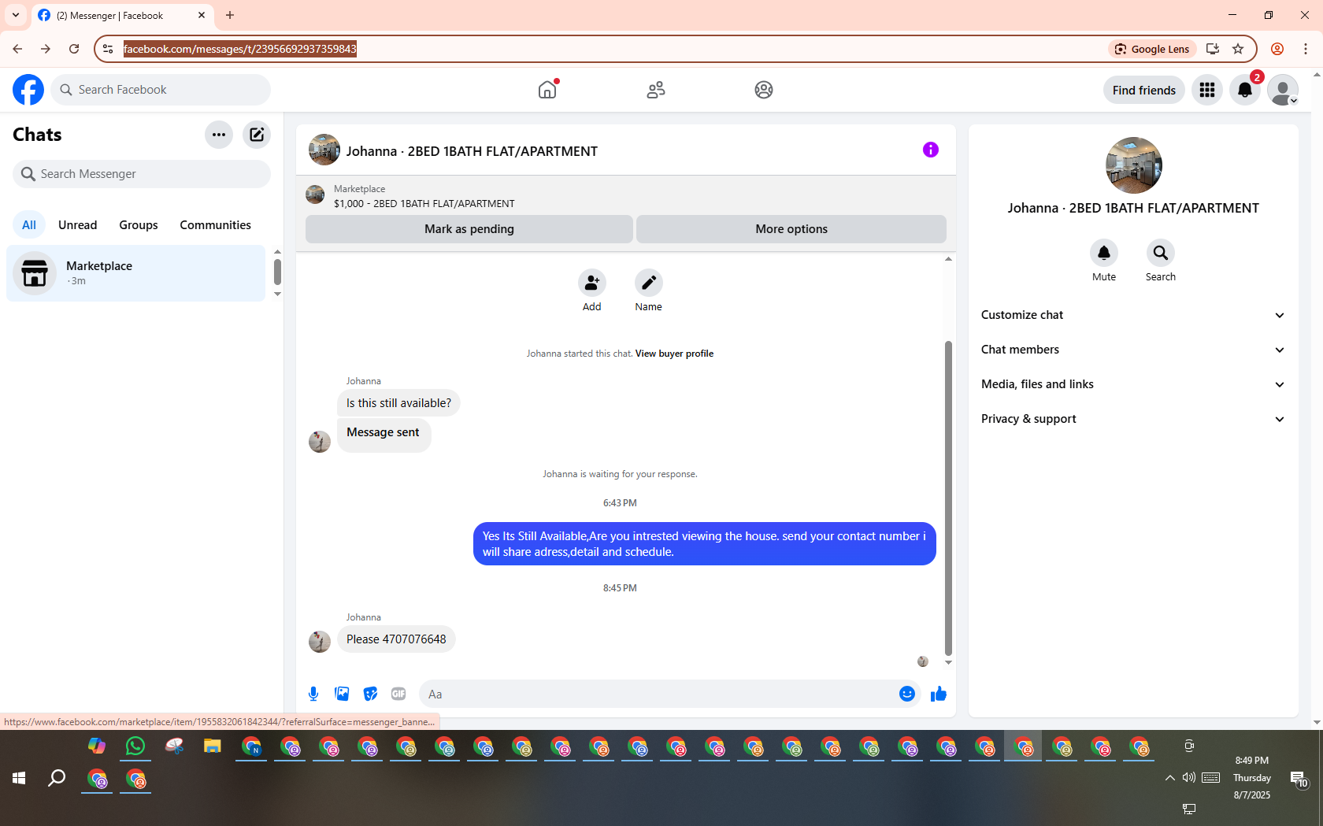This screenshot has height=826, width=1323.
Task: Open the Friends icon in top navigation
Action: pyautogui.click(x=656, y=90)
